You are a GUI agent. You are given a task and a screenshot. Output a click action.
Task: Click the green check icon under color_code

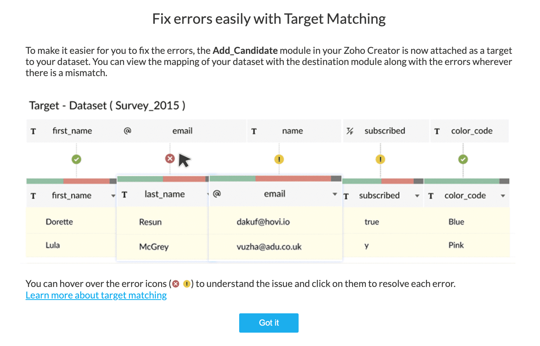[463, 159]
